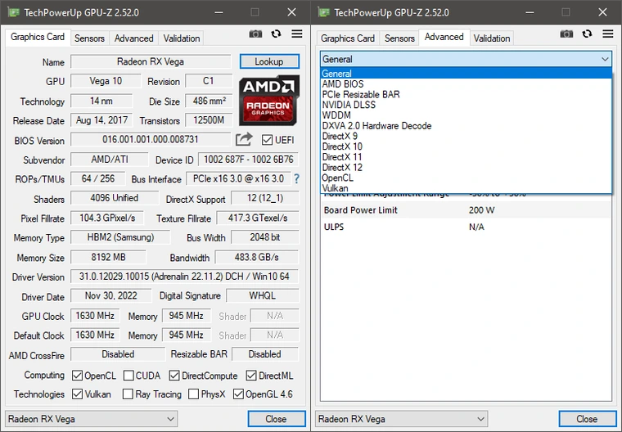
Task: Toggle the Ray Tracing checkbox
Action: [x=128, y=394]
